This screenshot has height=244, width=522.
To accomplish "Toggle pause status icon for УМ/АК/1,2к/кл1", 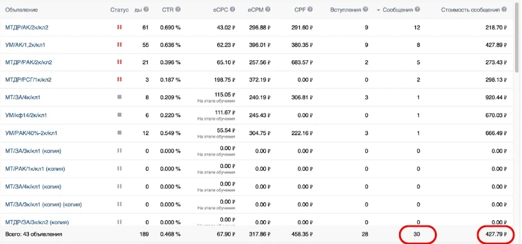I will [119, 44].
